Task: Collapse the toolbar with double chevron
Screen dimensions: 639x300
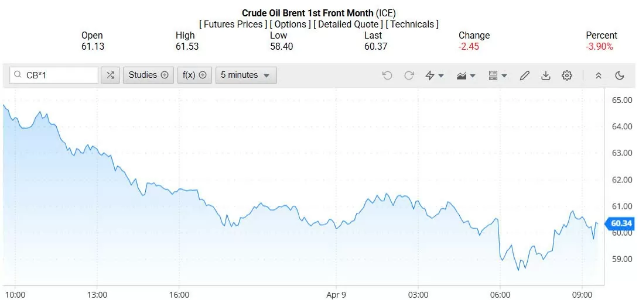Action: [598, 75]
